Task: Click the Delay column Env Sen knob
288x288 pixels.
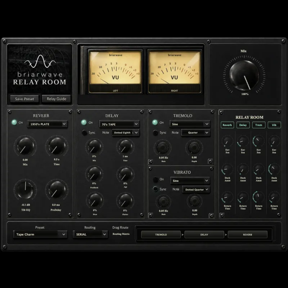Action: pos(243,141)
